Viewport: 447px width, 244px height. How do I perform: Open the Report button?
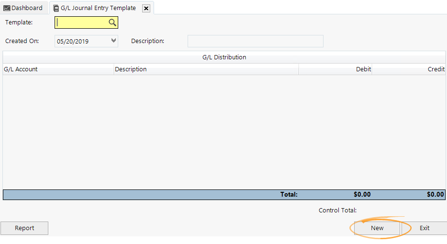(x=24, y=228)
